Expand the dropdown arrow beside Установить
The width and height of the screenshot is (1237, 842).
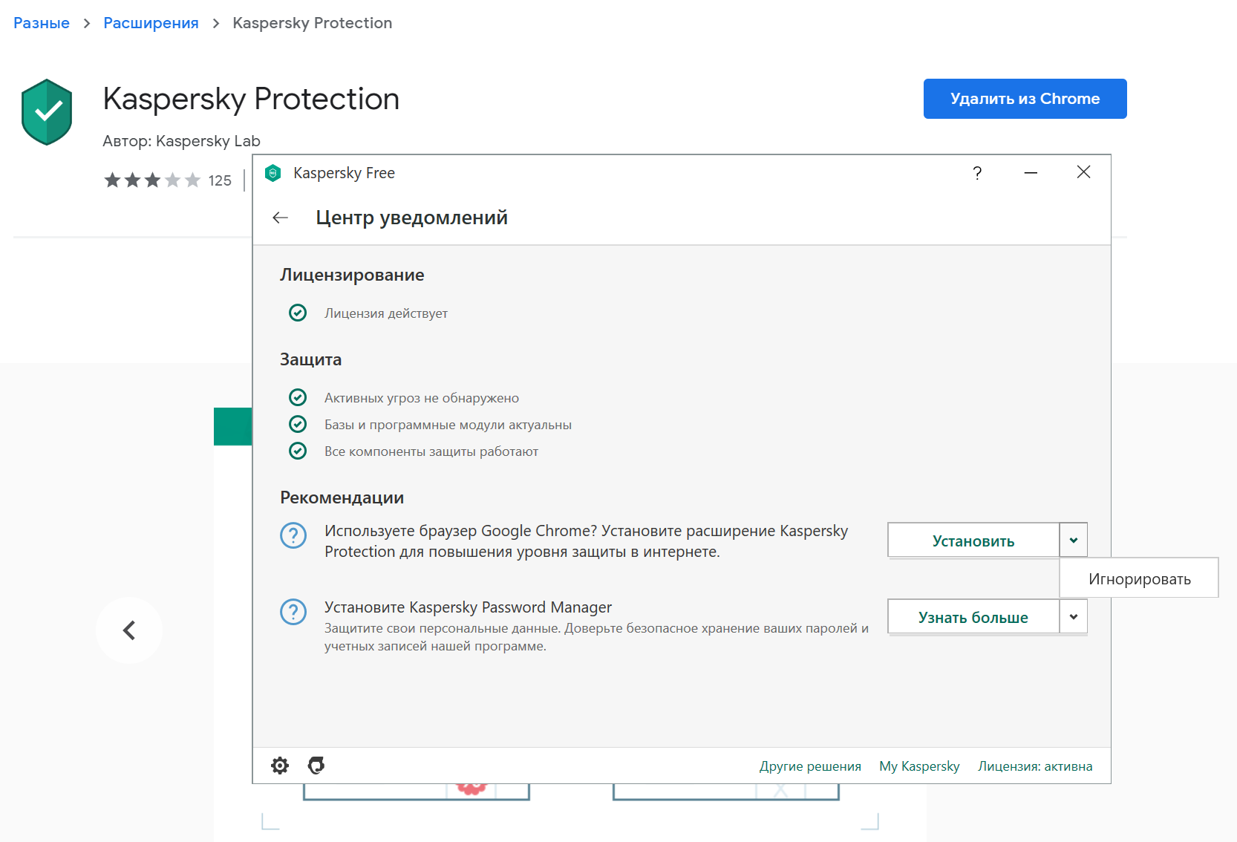pyautogui.click(x=1074, y=541)
